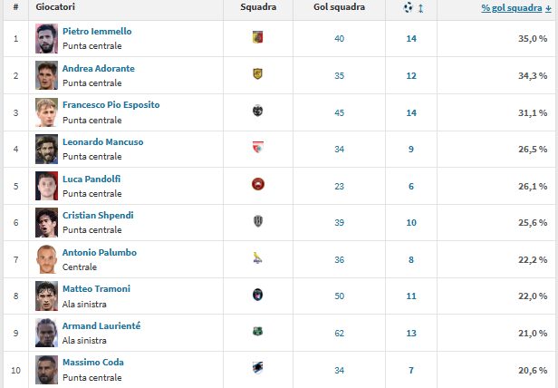Click Francesco Pio Esposito's club crest

[258, 112]
